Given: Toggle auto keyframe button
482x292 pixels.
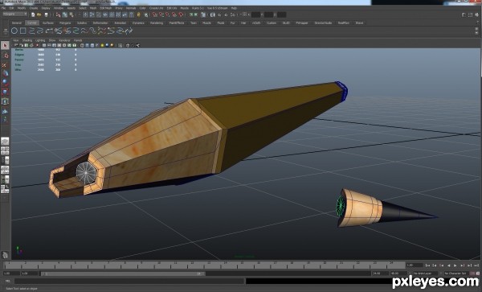Looking at the screenshot, I should click(x=472, y=273).
